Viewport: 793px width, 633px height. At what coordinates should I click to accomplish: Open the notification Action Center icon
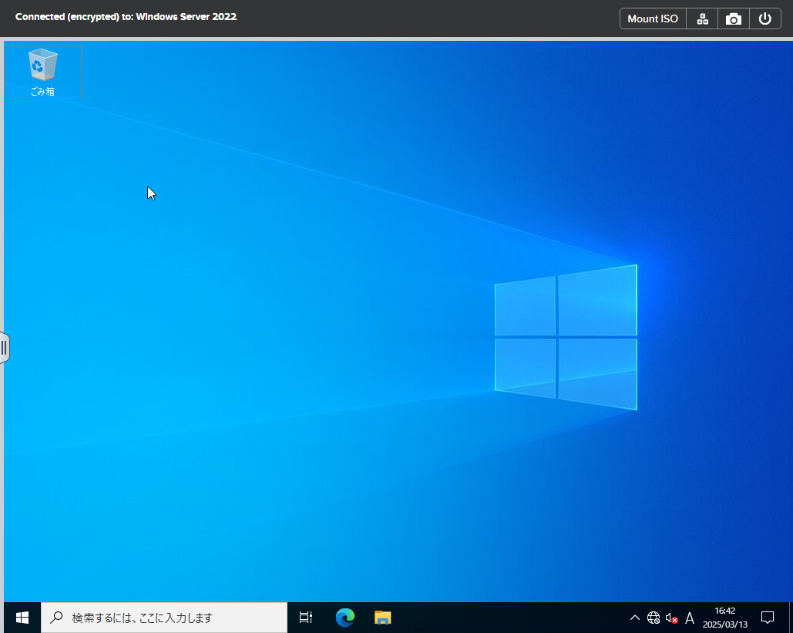click(768, 618)
